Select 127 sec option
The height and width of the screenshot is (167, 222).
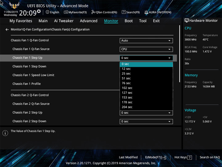click(146, 93)
